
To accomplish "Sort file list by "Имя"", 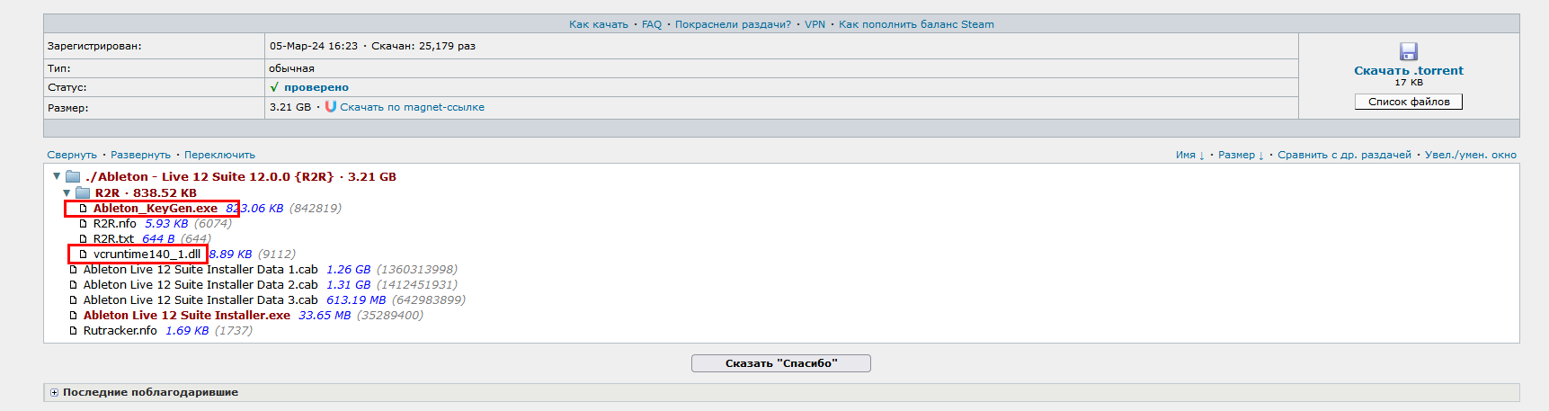I will click(x=1189, y=155).
